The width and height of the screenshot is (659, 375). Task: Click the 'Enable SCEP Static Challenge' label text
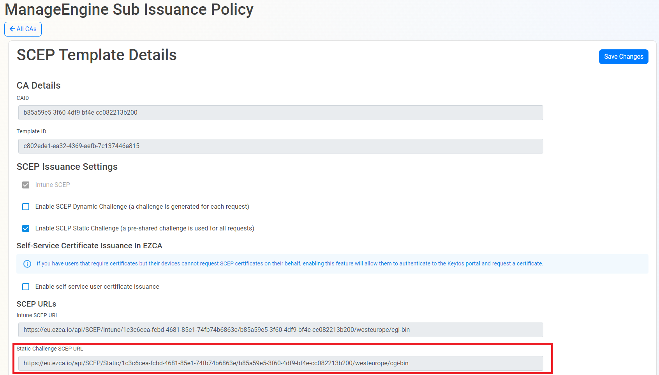point(144,228)
